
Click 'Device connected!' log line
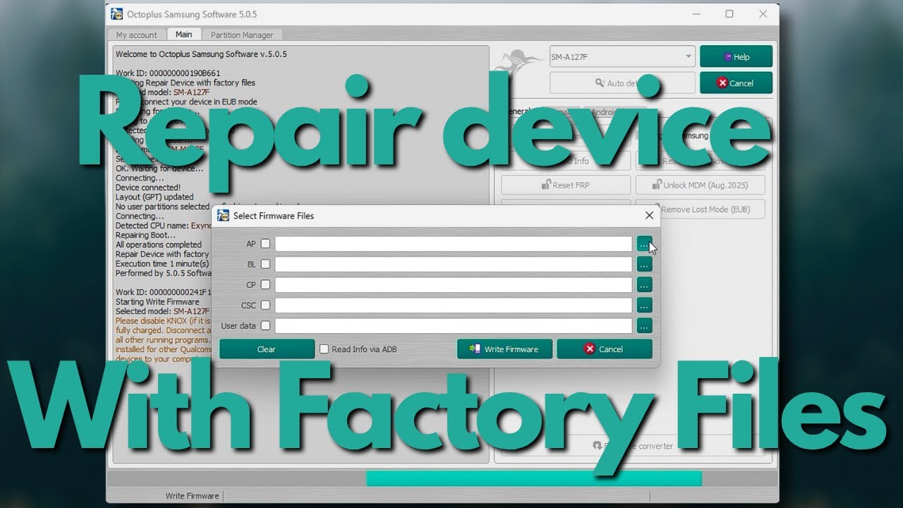pyautogui.click(x=148, y=188)
